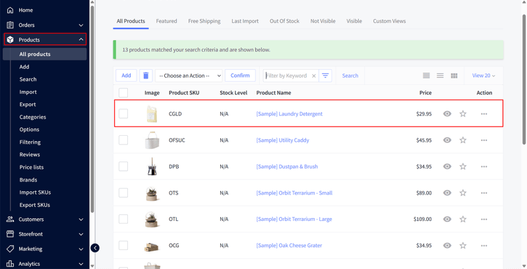Viewport: 527px width, 269px height.
Task: Expand the Analytics menu chevron
Action: pyautogui.click(x=81, y=264)
